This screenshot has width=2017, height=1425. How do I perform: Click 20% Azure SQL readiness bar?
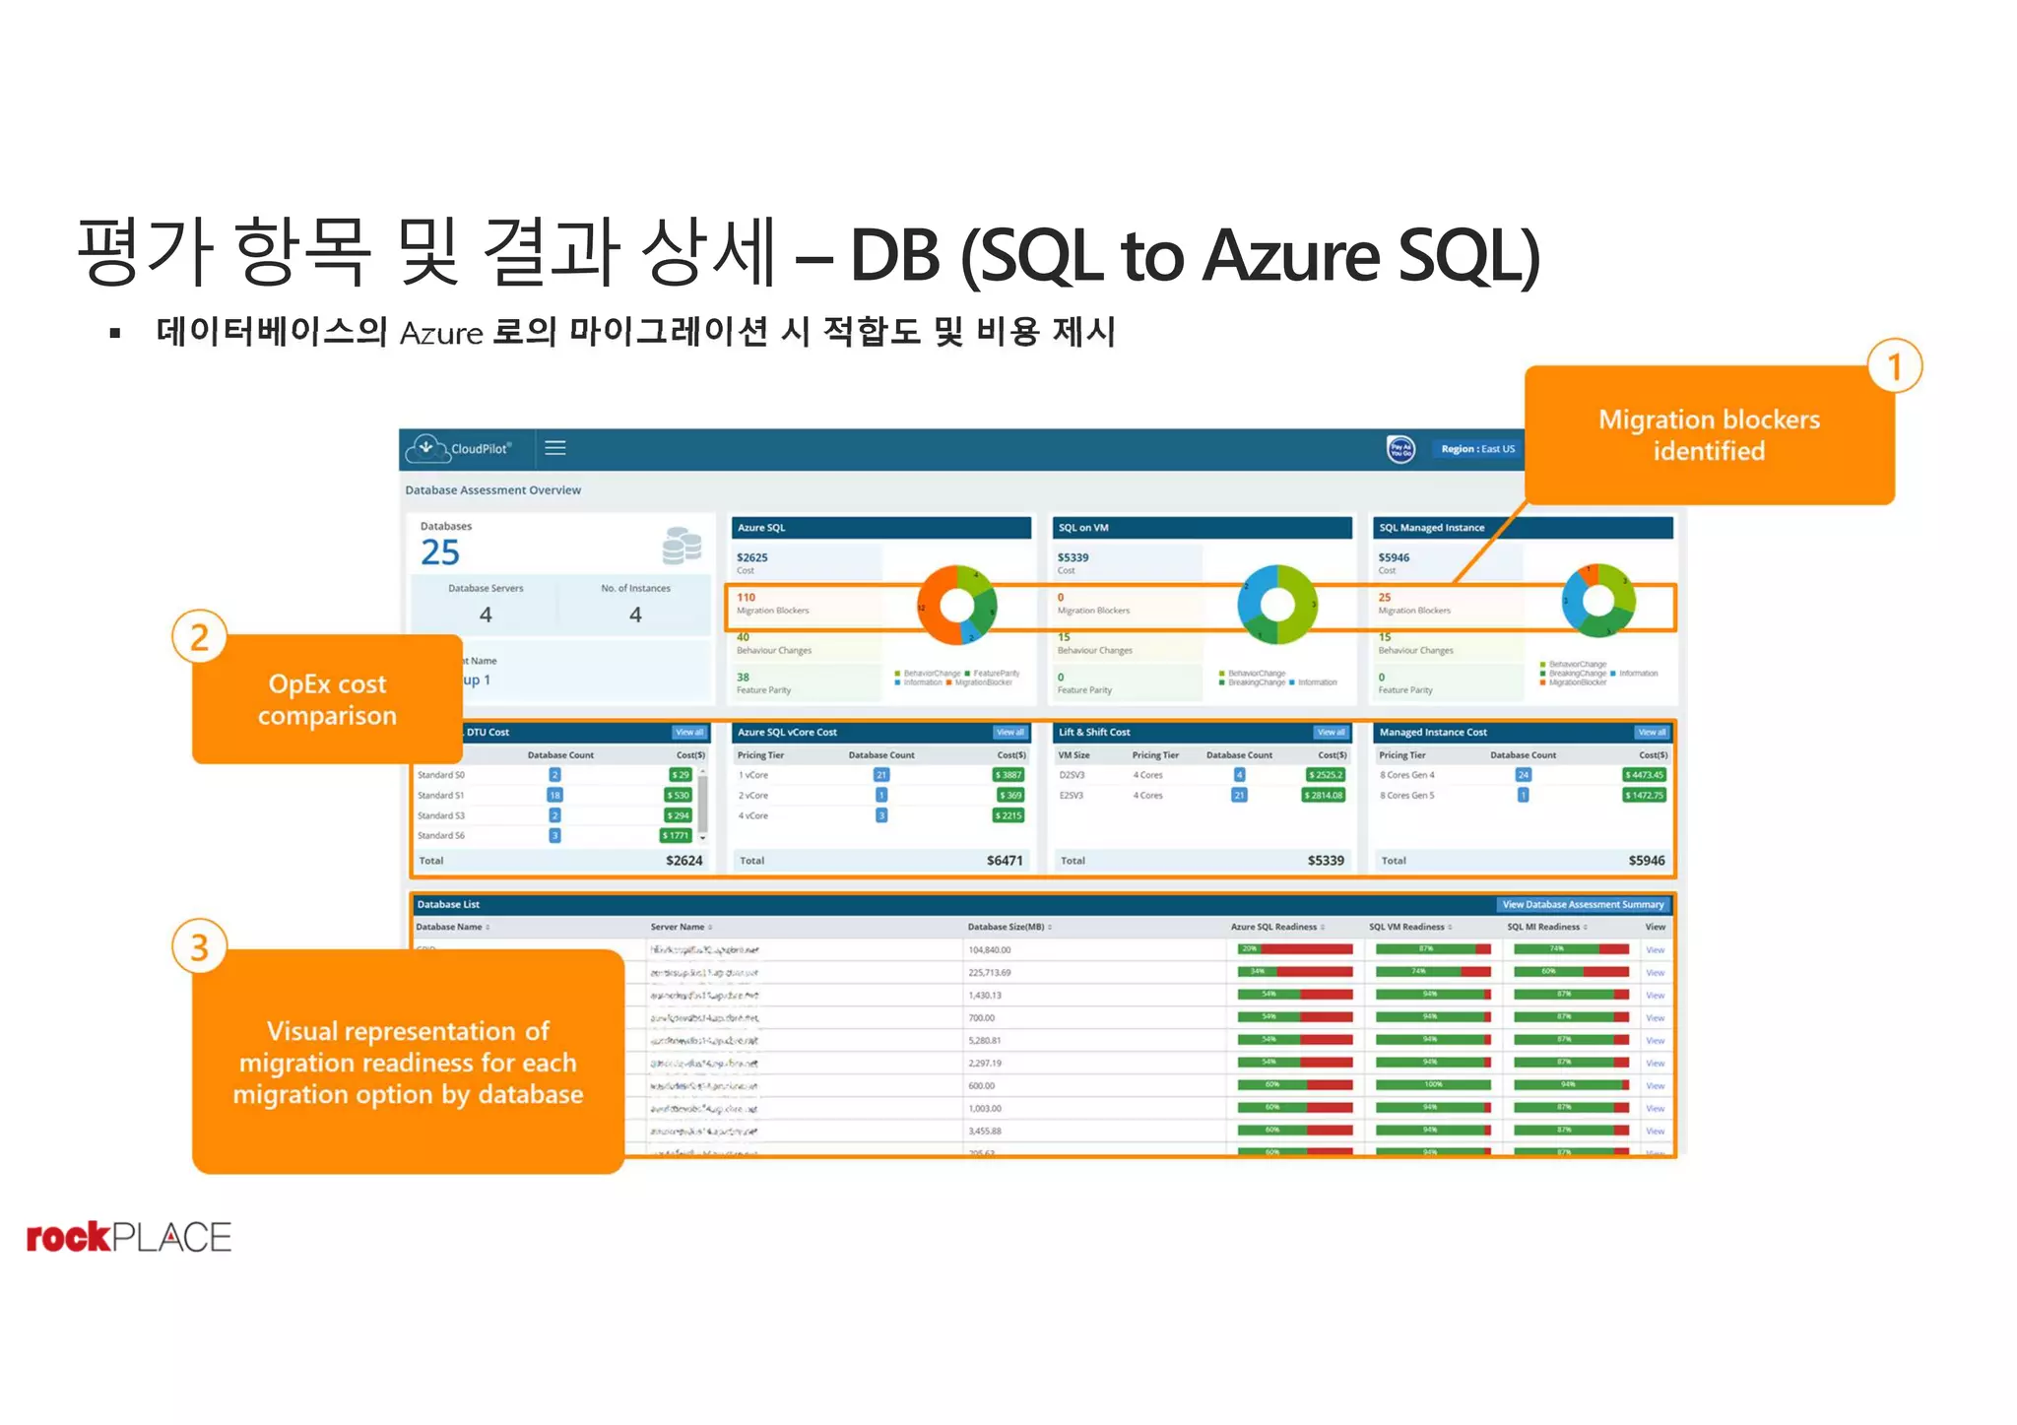click(x=1295, y=949)
